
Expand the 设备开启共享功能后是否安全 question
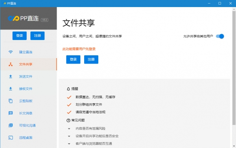(x=69, y=136)
